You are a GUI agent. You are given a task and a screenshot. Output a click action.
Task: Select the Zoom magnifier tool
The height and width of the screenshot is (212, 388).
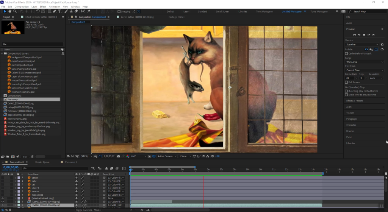15,11
